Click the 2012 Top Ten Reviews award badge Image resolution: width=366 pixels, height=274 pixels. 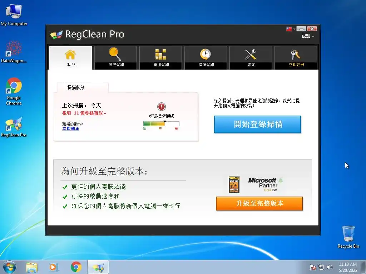point(234,184)
